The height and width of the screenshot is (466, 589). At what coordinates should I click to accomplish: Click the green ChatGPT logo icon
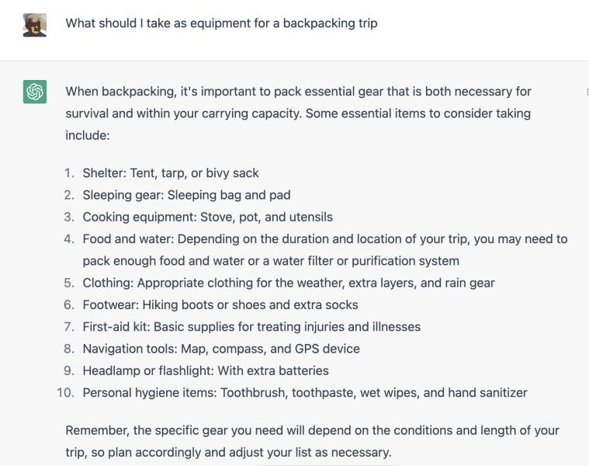[x=35, y=92]
